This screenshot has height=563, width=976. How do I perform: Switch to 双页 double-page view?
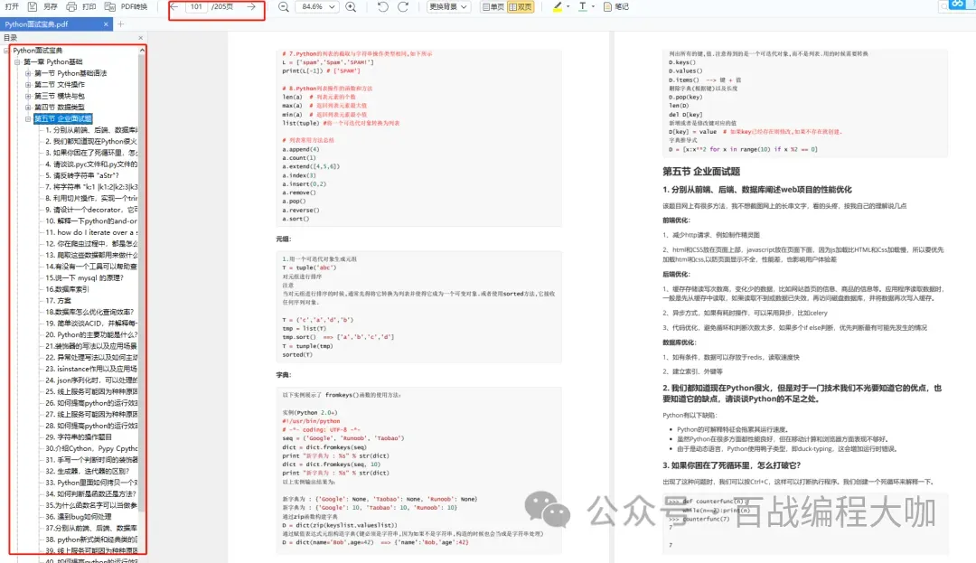[521, 7]
